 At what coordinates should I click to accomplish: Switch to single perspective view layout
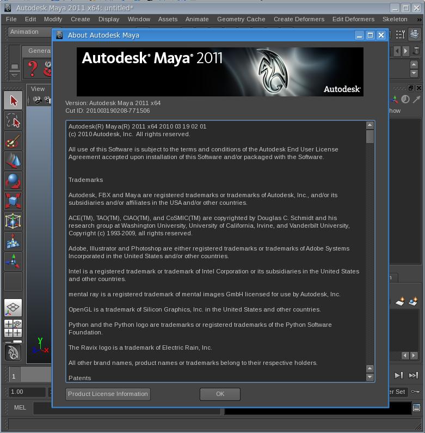[13, 308]
